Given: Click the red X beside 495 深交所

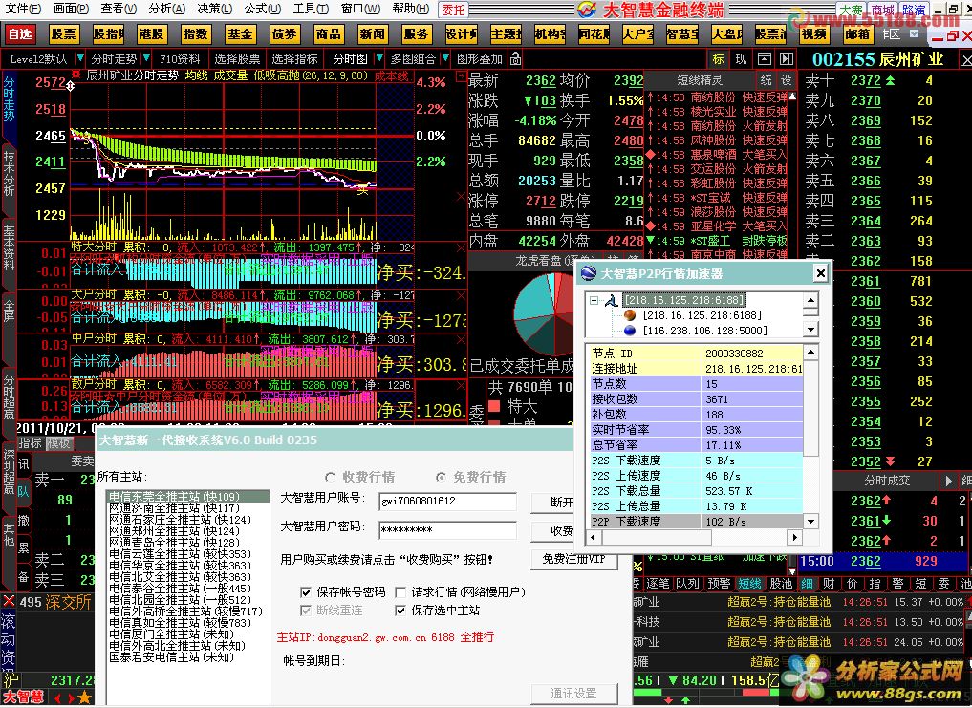Looking at the screenshot, I should coord(9,601).
